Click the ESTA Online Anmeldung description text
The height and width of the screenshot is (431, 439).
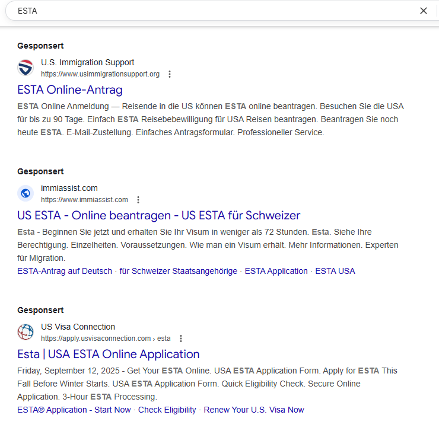pos(211,120)
